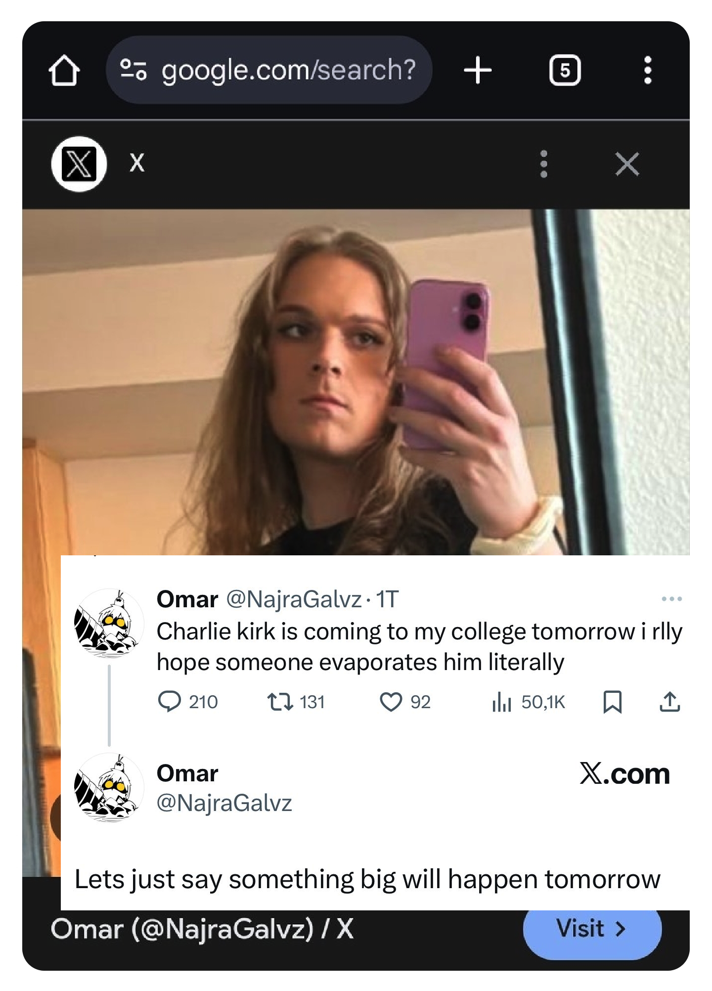Open site info icon in address bar

pyautogui.click(x=133, y=70)
